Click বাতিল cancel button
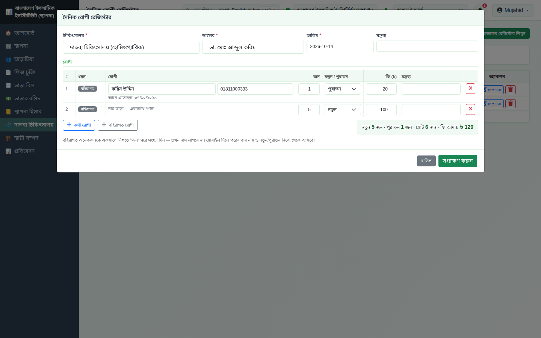 coord(426,161)
